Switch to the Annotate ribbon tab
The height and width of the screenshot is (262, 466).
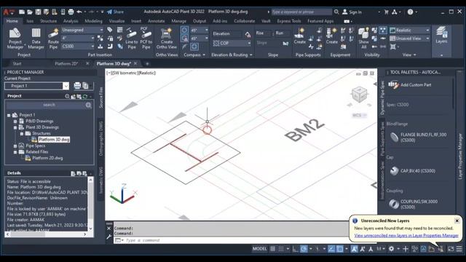157,21
